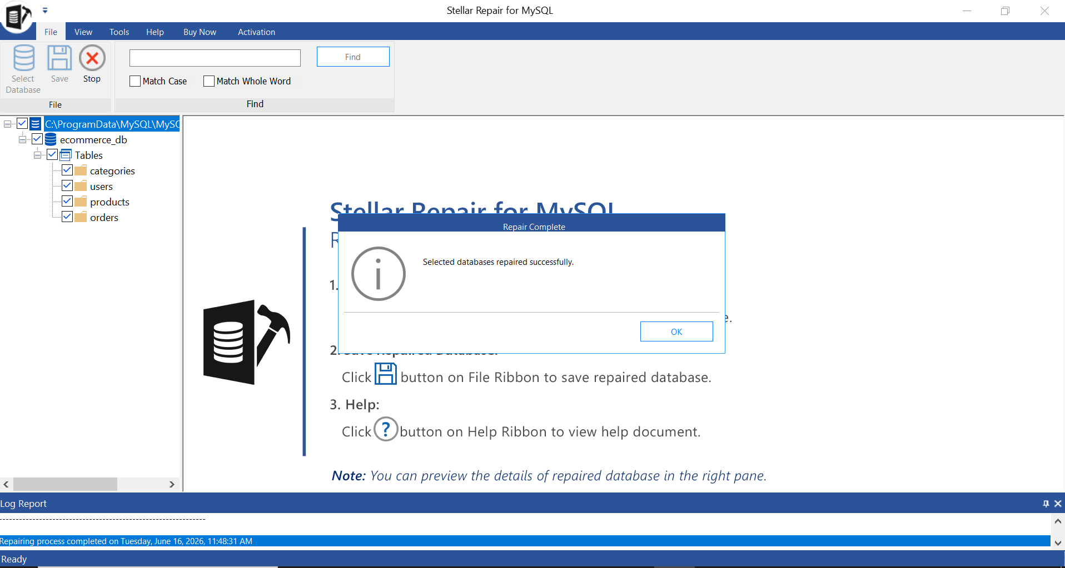
Task: Select the C:\ProgramData\MySQL root path
Action: 112,124
